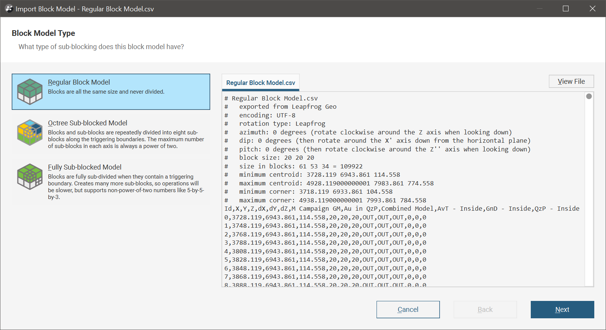Minimize the Import Block Model window
Viewport: 606px width, 330px height.
[x=539, y=9]
